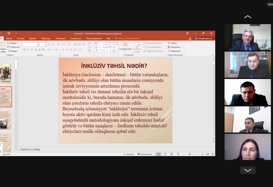Open Ribbon display options icon
The width and height of the screenshot is (273, 187).
187,33
